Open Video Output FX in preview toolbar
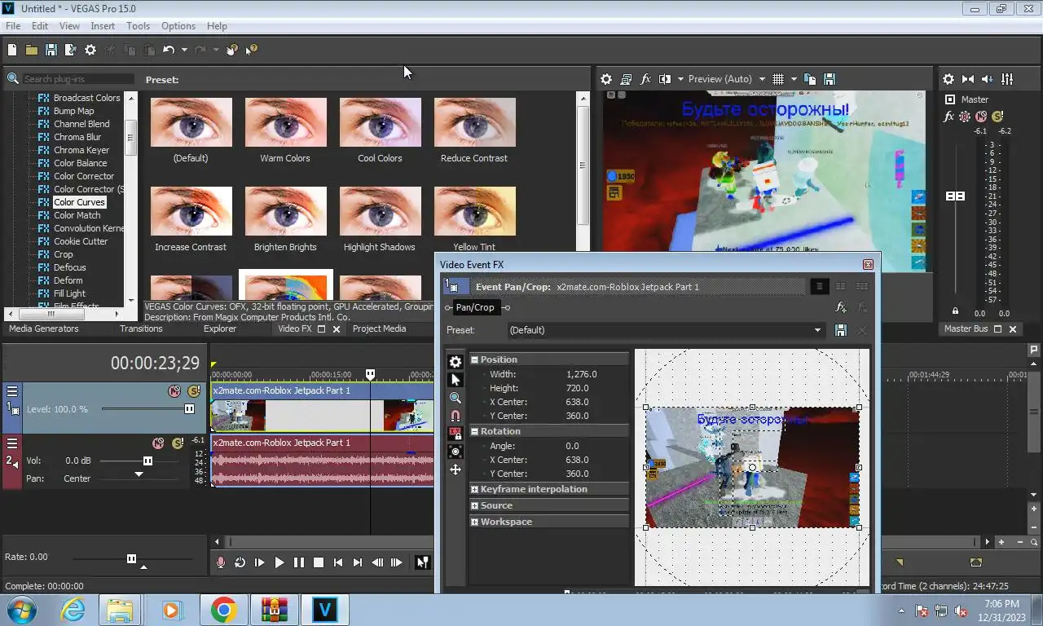Screen dimensions: 1043x626 tap(645, 79)
